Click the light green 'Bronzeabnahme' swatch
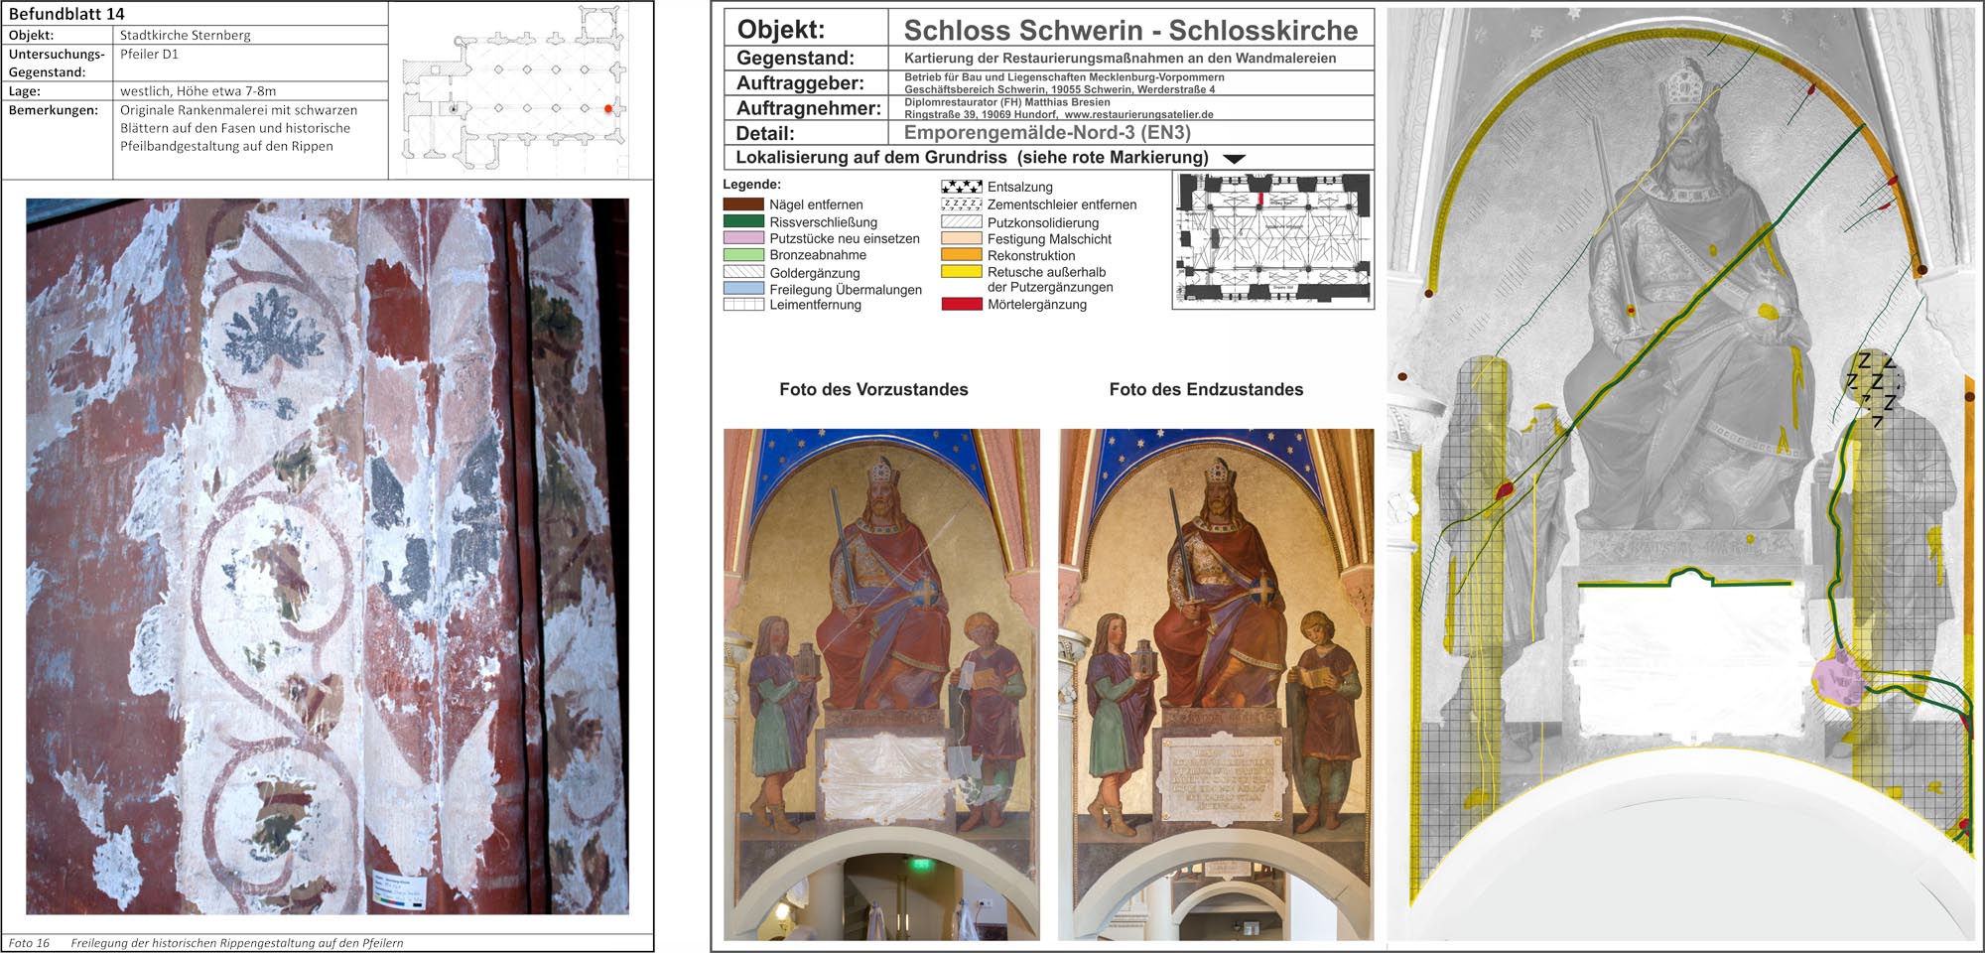The height and width of the screenshot is (953, 1985). pyautogui.click(x=743, y=255)
